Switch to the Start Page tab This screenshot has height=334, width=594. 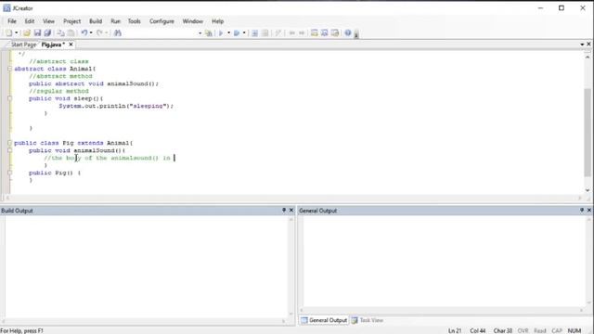23,45
